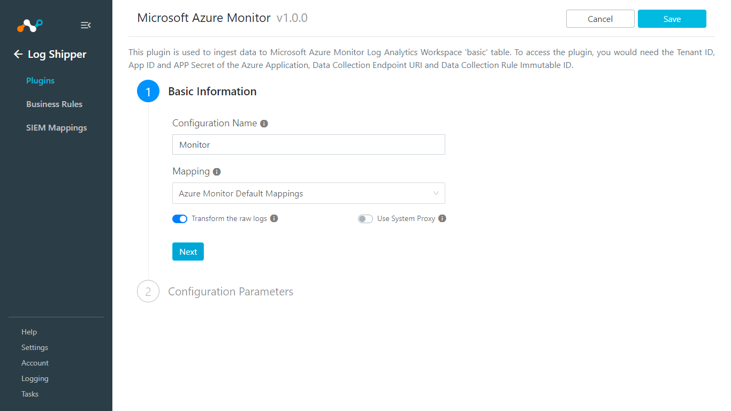731x411 pixels.
Task: Open the Mapping info tooltip icon
Action: point(217,171)
